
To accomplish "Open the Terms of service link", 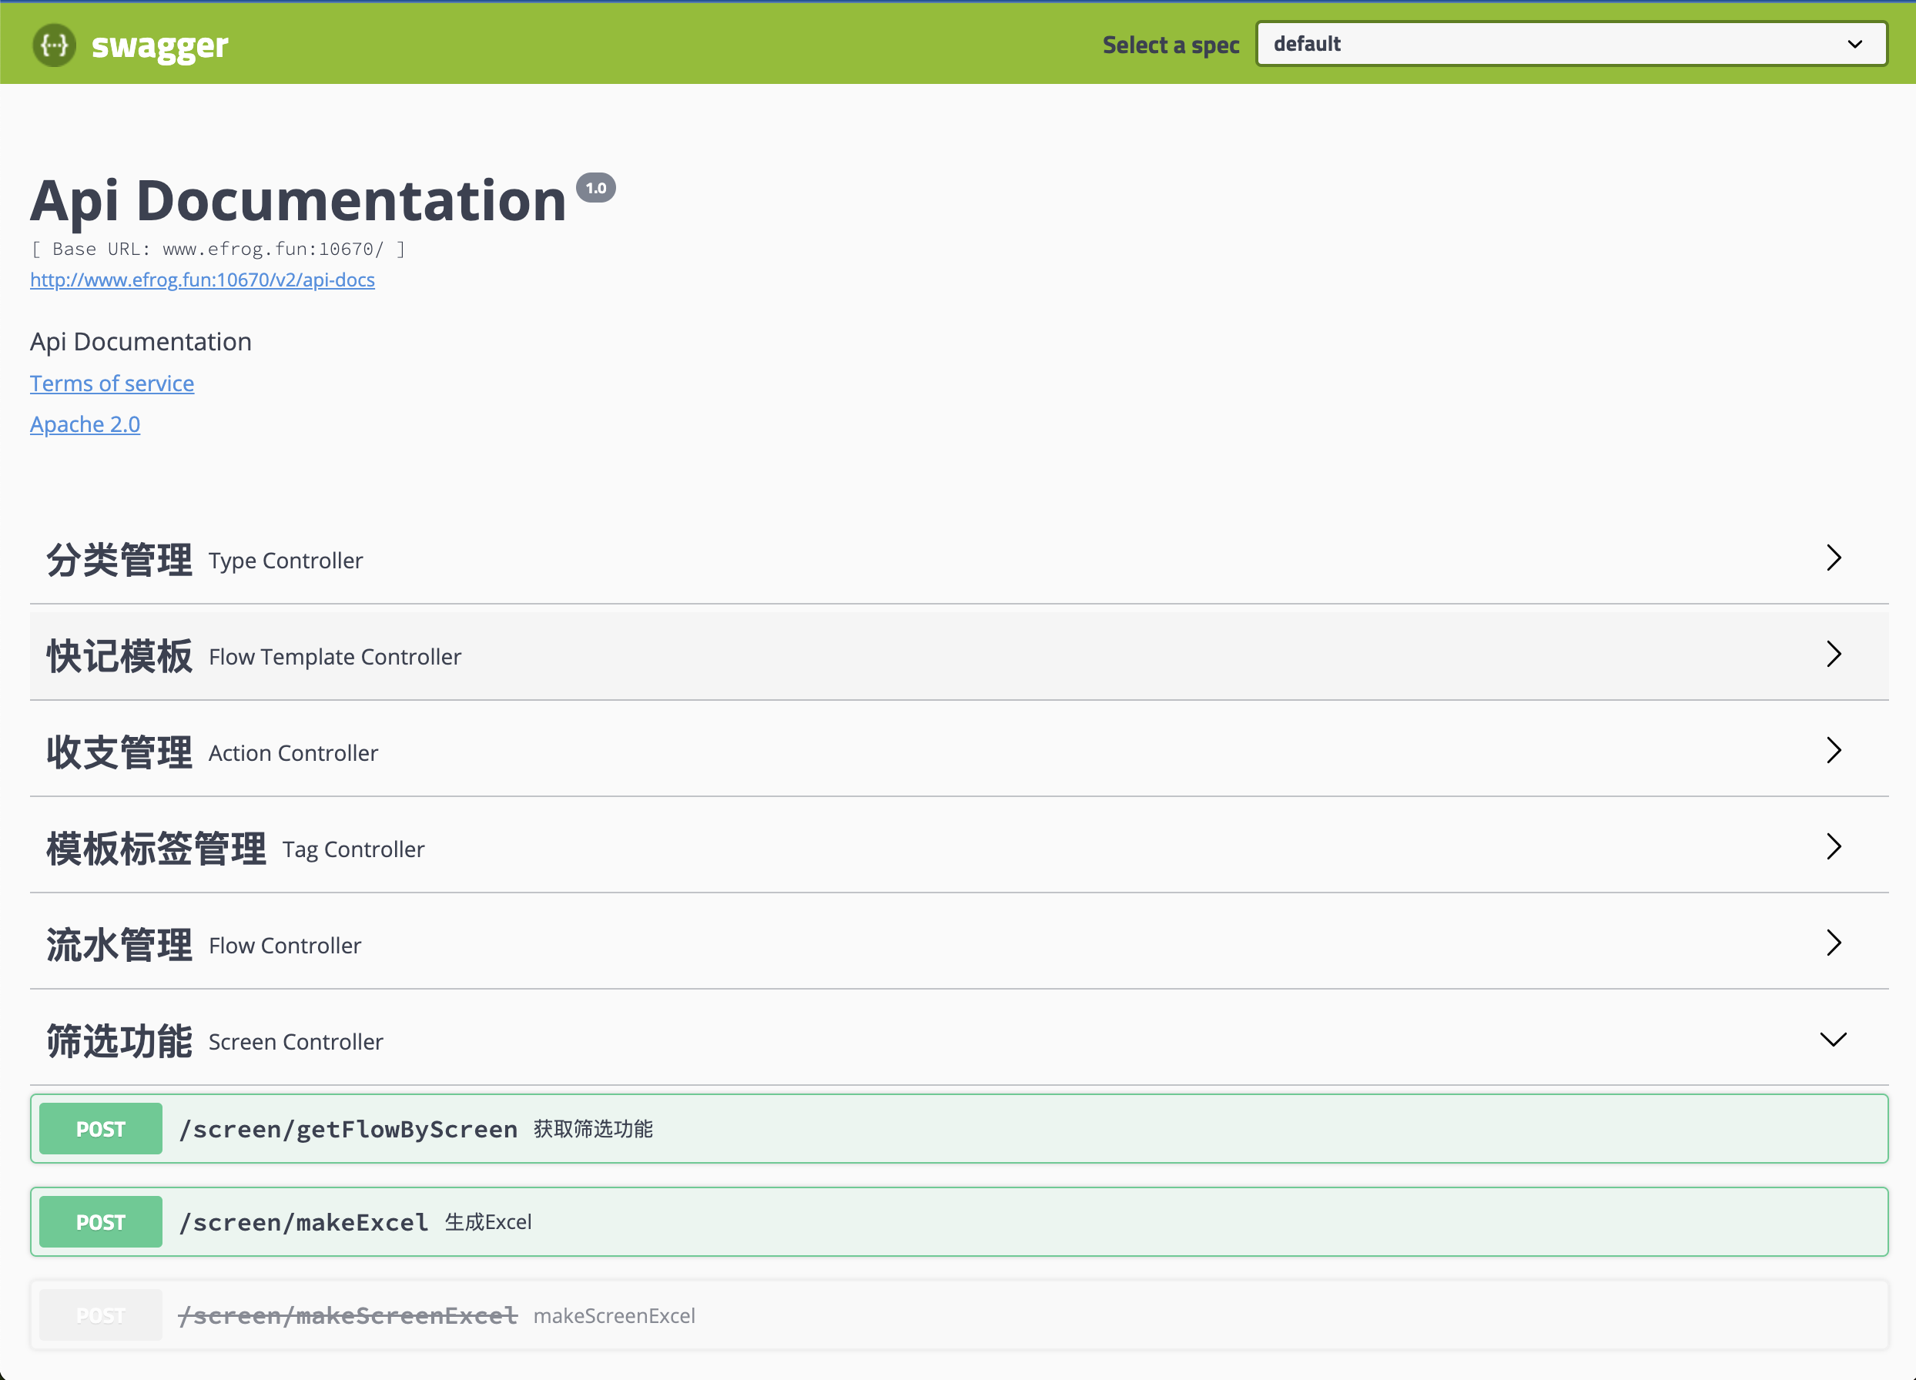I will (x=112, y=384).
